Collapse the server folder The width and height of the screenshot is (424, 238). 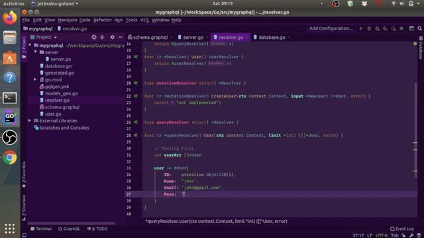click(35, 52)
